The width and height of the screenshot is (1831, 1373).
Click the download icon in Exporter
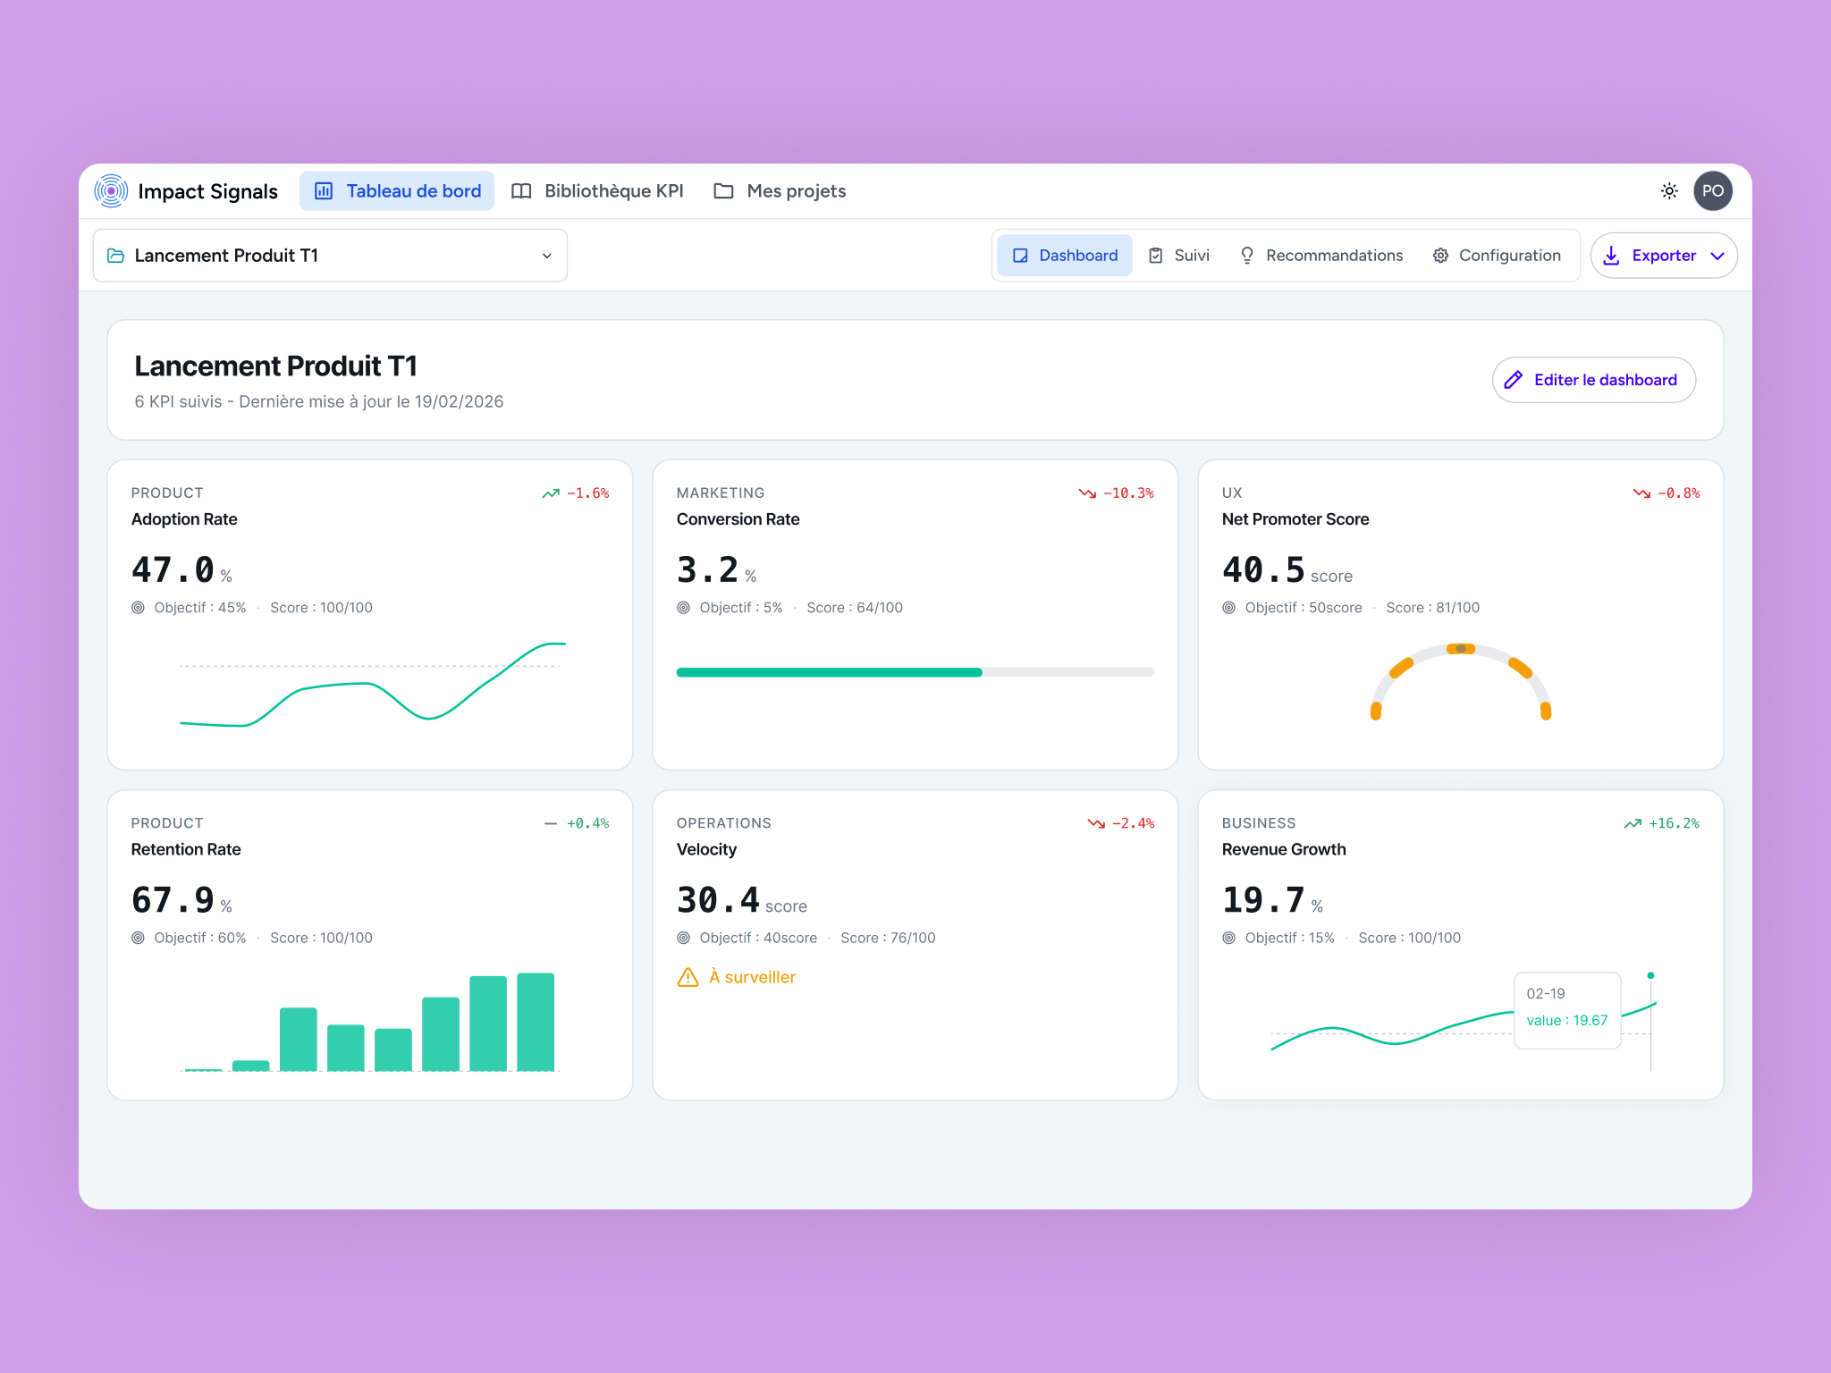coord(1611,256)
